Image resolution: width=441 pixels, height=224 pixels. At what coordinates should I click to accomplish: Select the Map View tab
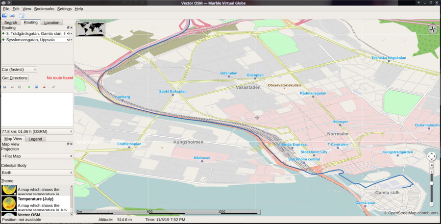tap(13, 139)
